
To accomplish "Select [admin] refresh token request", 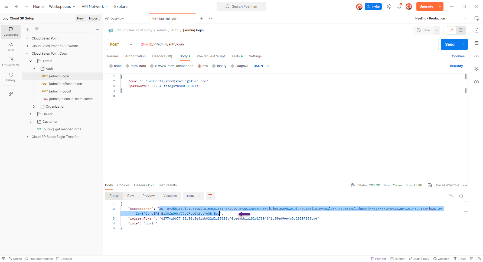I will (62, 84).
